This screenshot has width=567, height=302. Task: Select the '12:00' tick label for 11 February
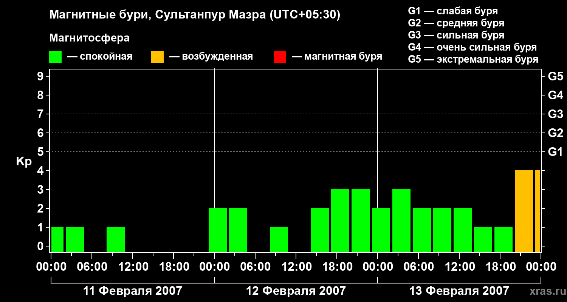click(x=133, y=267)
